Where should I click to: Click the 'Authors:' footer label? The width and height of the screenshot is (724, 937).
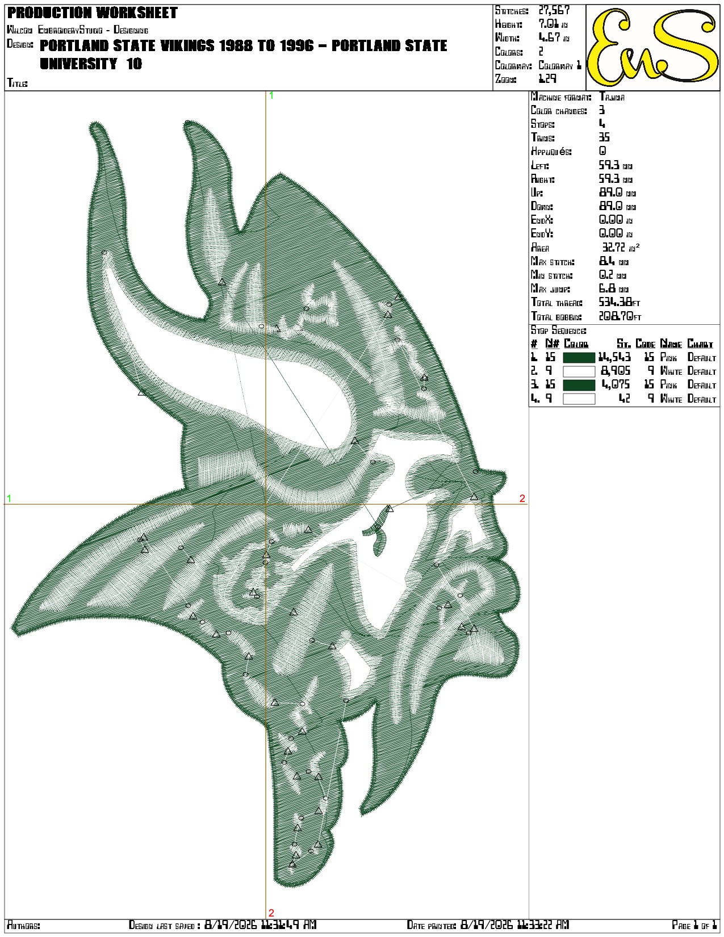(x=23, y=925)
